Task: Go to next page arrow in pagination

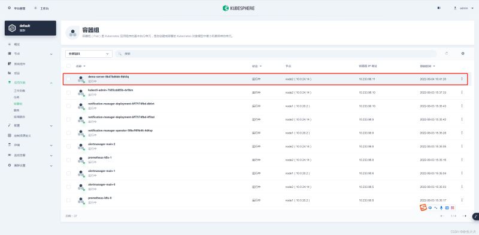Action: point(465,216)
